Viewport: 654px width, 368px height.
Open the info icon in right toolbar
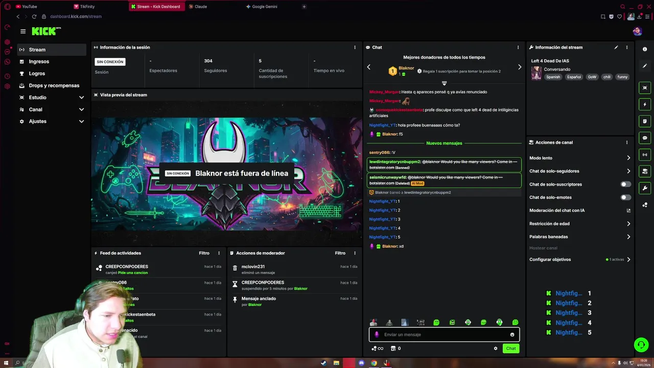point(645,49)
